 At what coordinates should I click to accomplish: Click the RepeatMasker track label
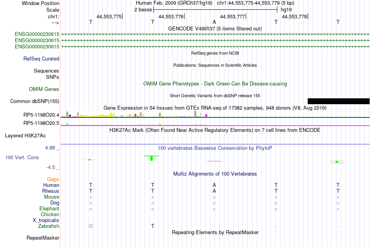[x=43, y=238]
